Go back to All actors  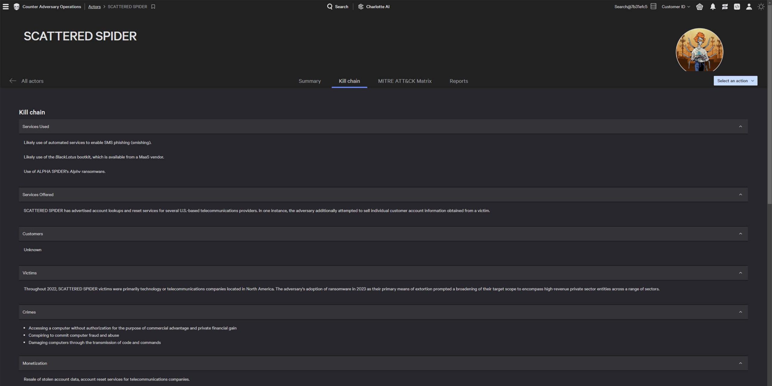(32, 81)
